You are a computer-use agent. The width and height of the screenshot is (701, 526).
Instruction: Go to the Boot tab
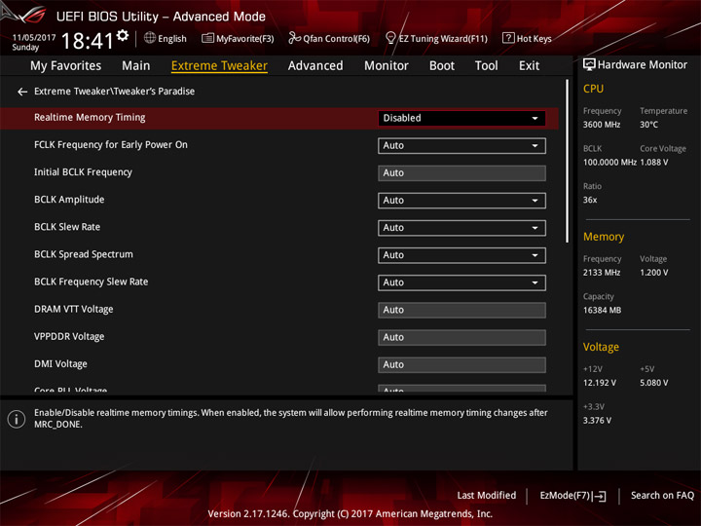(442, 66)
